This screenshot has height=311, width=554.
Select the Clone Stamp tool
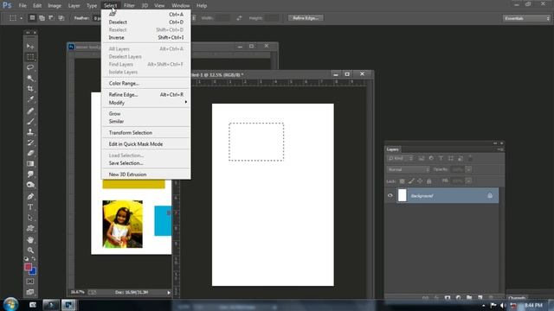pos(30,132)
